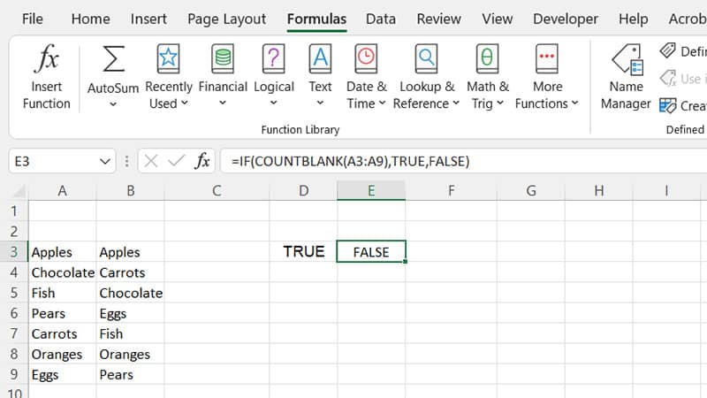Open the Text functions library
Screen dimensions: 707x398
tap(320, 77)
